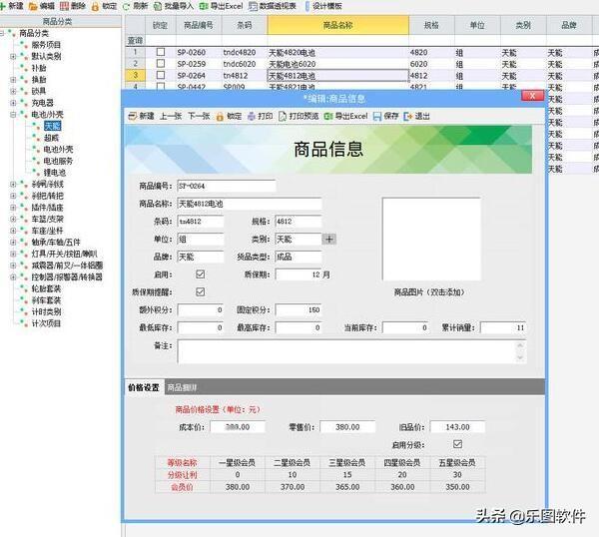Tick the 锁定 checkbox for row SP-0259
Screen dimensions: 599x537
tap(161, 64)
